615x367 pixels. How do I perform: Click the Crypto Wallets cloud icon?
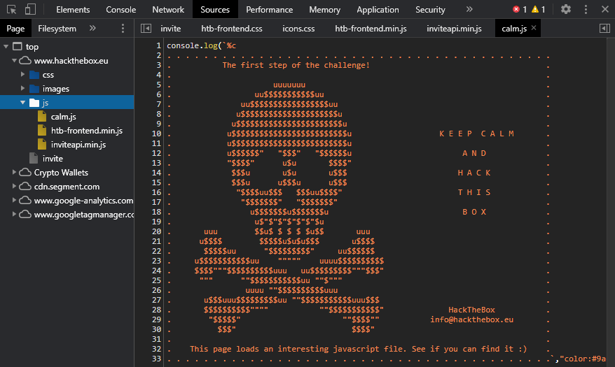click(x=25, y=173)
